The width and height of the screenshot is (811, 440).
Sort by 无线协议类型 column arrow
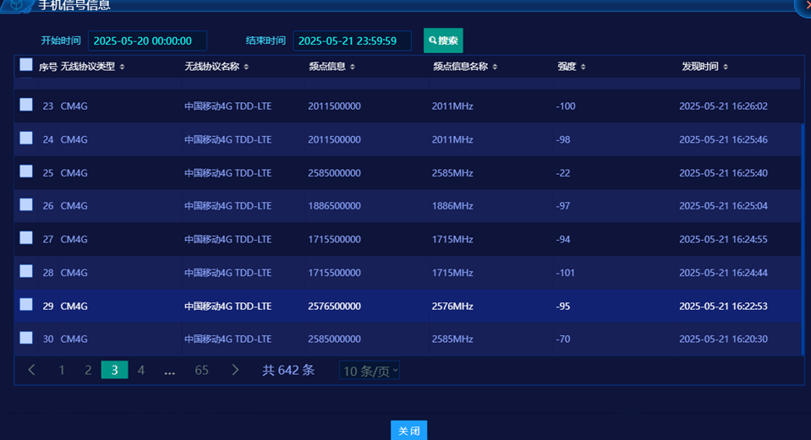click(122, 67)
